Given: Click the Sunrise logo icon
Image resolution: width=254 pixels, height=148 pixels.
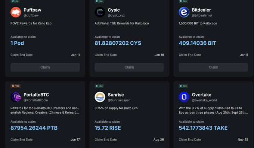Looking at the screenshot, I should click(x=100, y=97).
